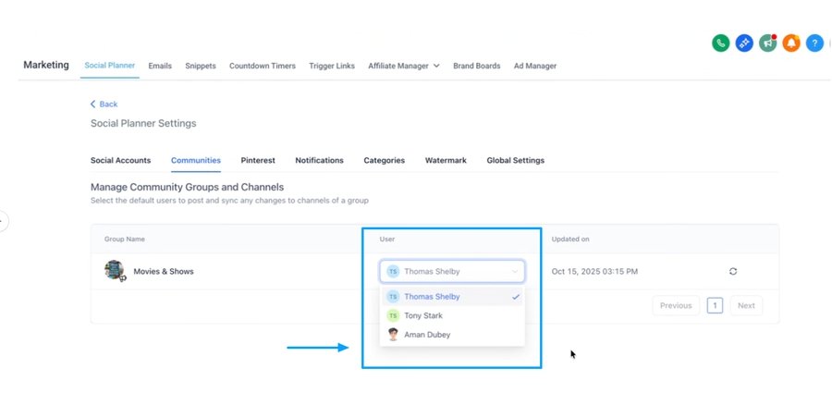Click the Next pagination button
The width and height of the screenshot is (832, 393).
746,305
